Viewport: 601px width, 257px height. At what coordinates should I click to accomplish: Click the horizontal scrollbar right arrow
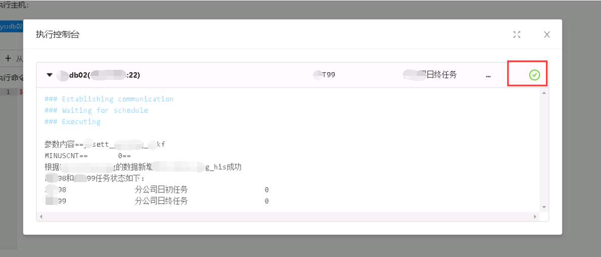pos(535,217)
